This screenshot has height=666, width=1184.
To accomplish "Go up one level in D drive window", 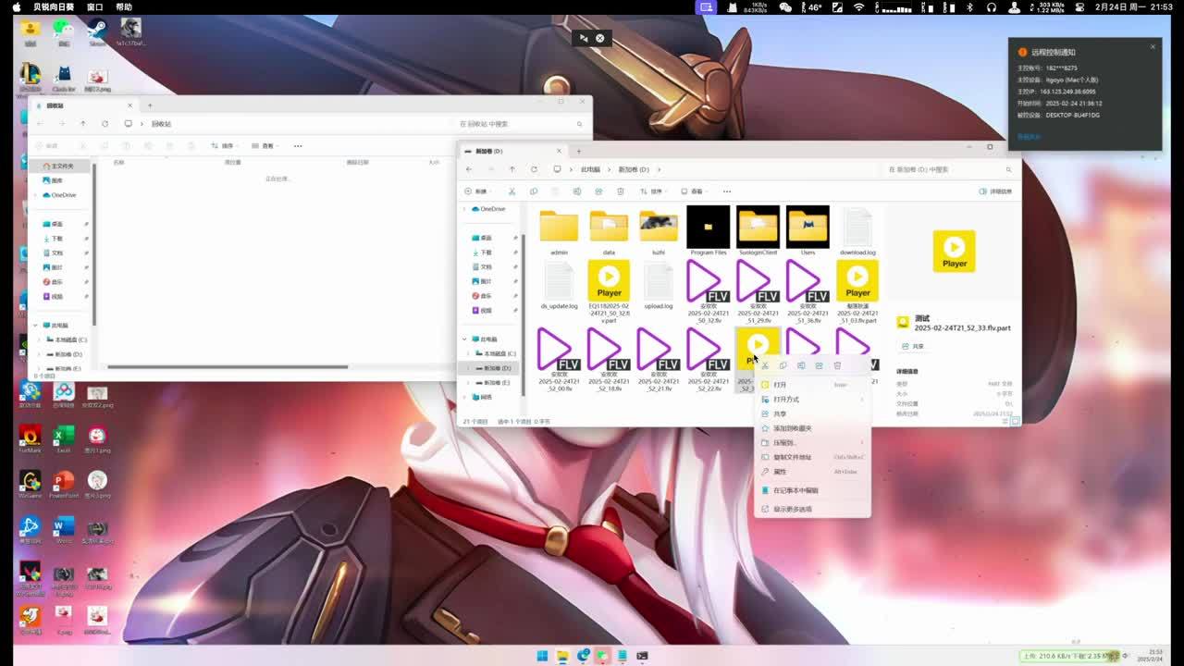I will point(512,169).
